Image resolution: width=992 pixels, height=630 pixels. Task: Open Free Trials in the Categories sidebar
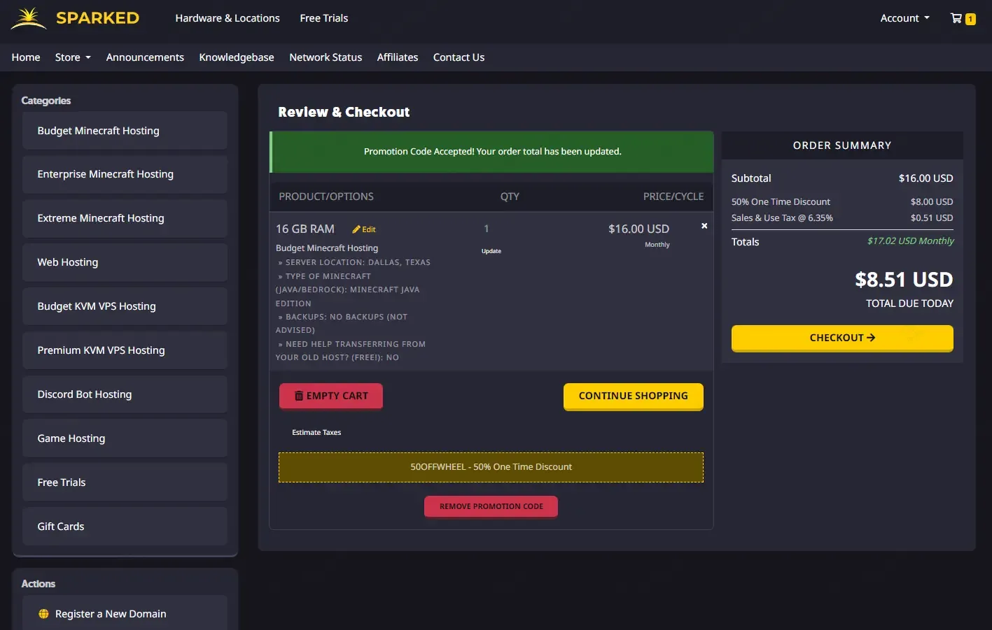coord(125,482)
